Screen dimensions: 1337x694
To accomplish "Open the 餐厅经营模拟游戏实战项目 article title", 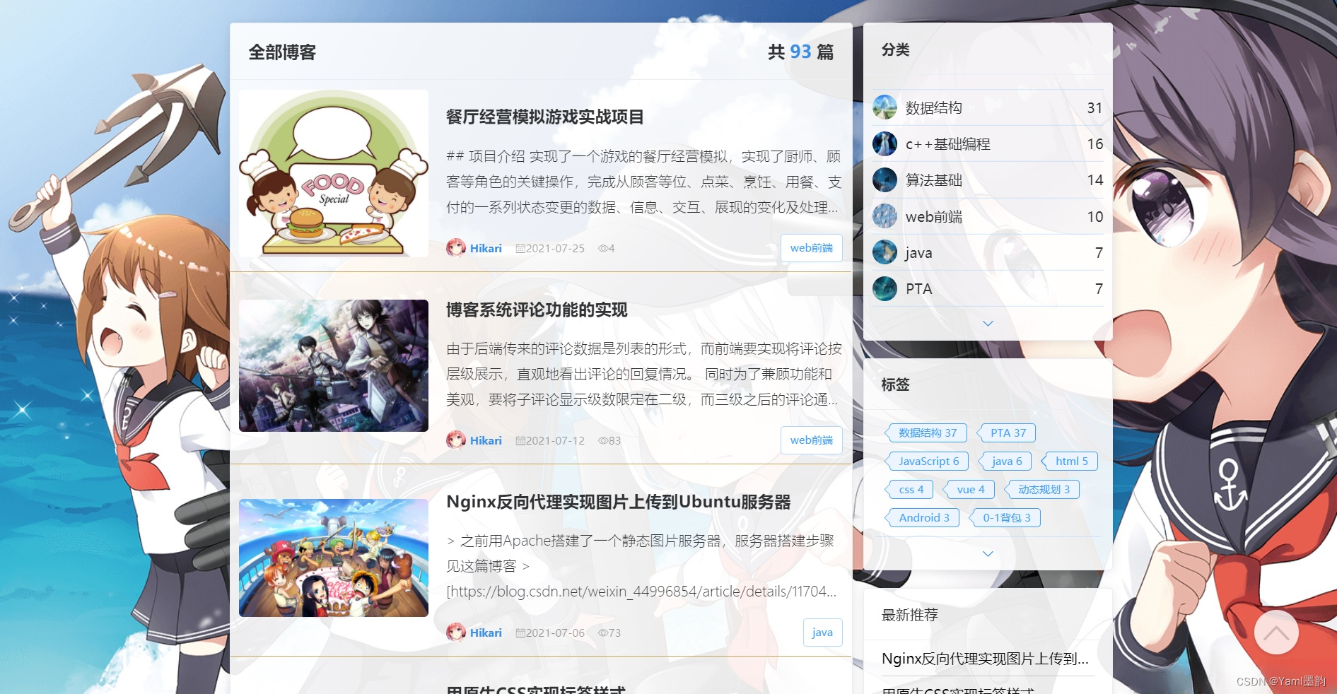I will [545, 117].
